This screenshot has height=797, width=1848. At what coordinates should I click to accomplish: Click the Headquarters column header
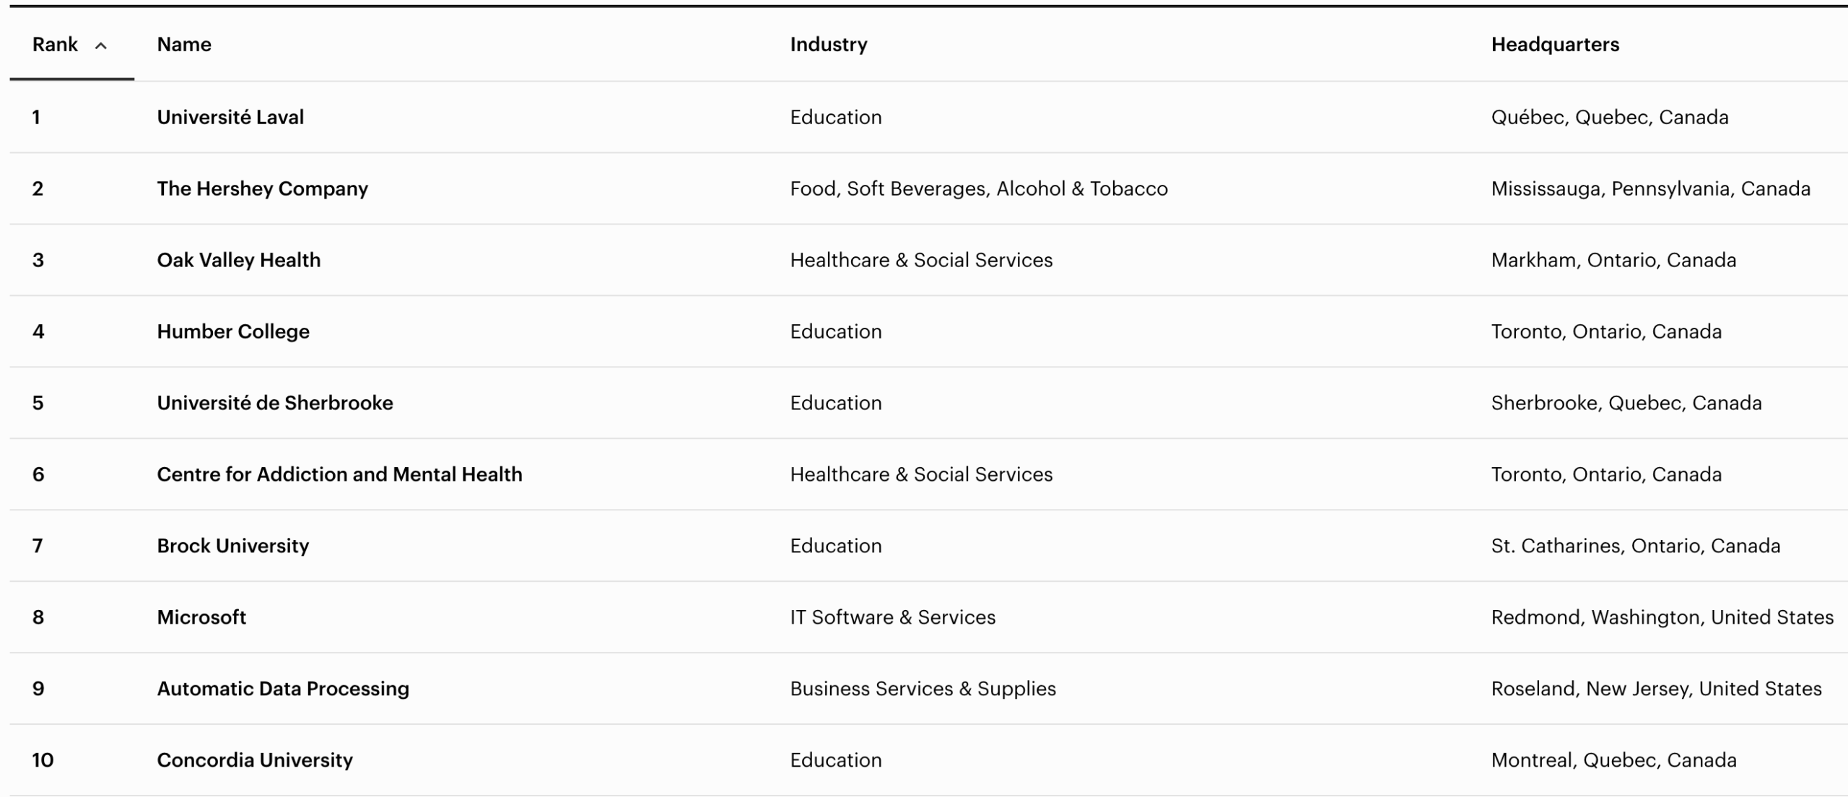pyautogui.click(x=1555, y=45)
